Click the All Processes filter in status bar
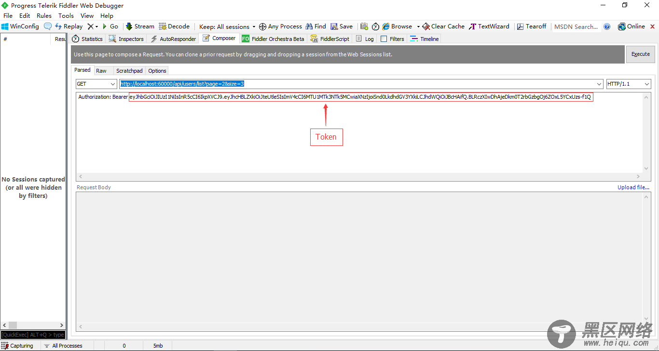The width and height of the screenshot is (659, 351). point(63,346)
